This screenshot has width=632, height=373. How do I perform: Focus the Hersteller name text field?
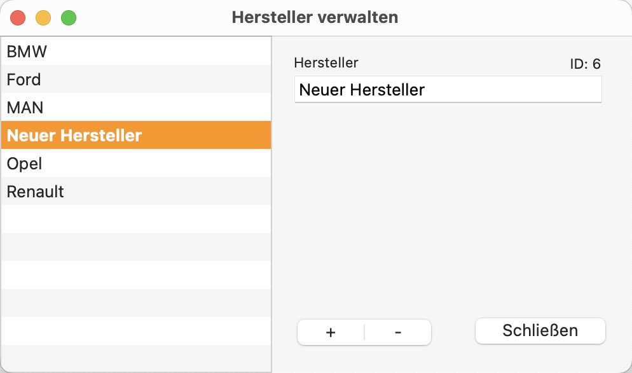[448, 89]
